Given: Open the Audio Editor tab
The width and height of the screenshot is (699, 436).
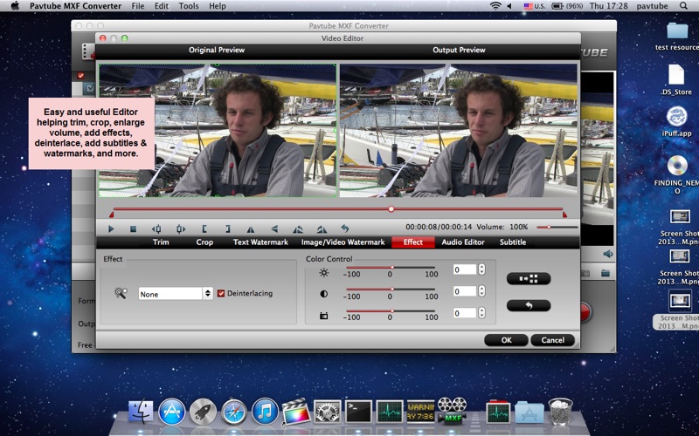Looking at the screenshot, I should tap(463, 242).
